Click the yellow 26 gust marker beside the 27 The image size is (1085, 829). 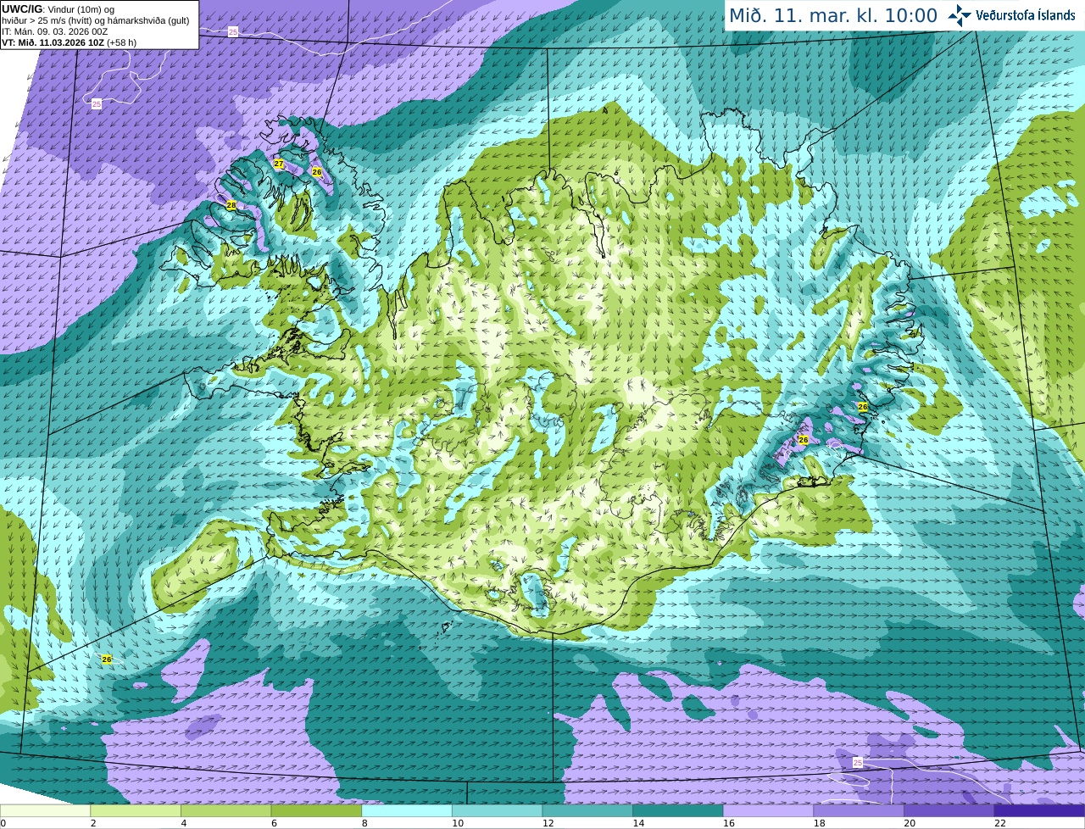tap(317, 172)
